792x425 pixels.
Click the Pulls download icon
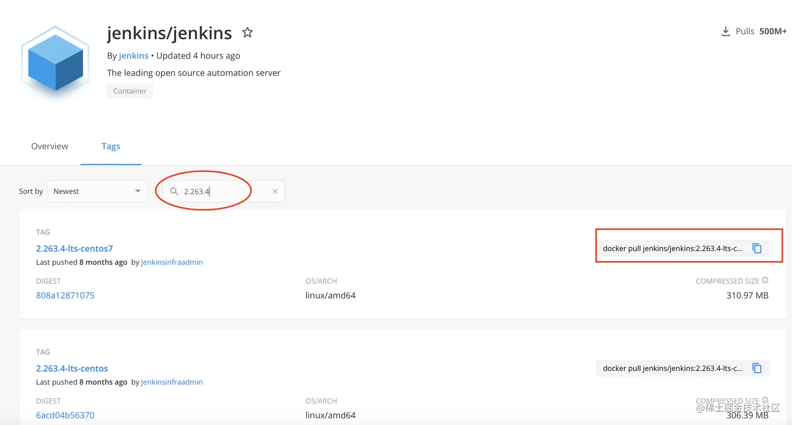click(x=725, y=31)
